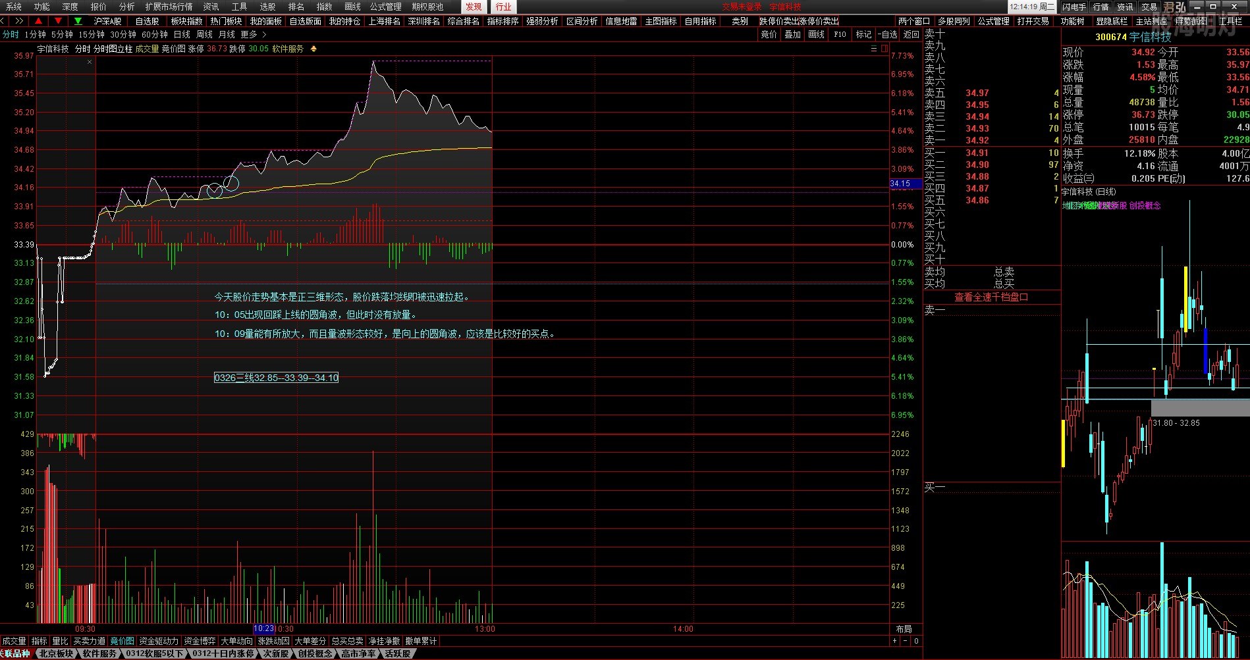
Task: Open the 功能 menu
Action: [42, 7]
